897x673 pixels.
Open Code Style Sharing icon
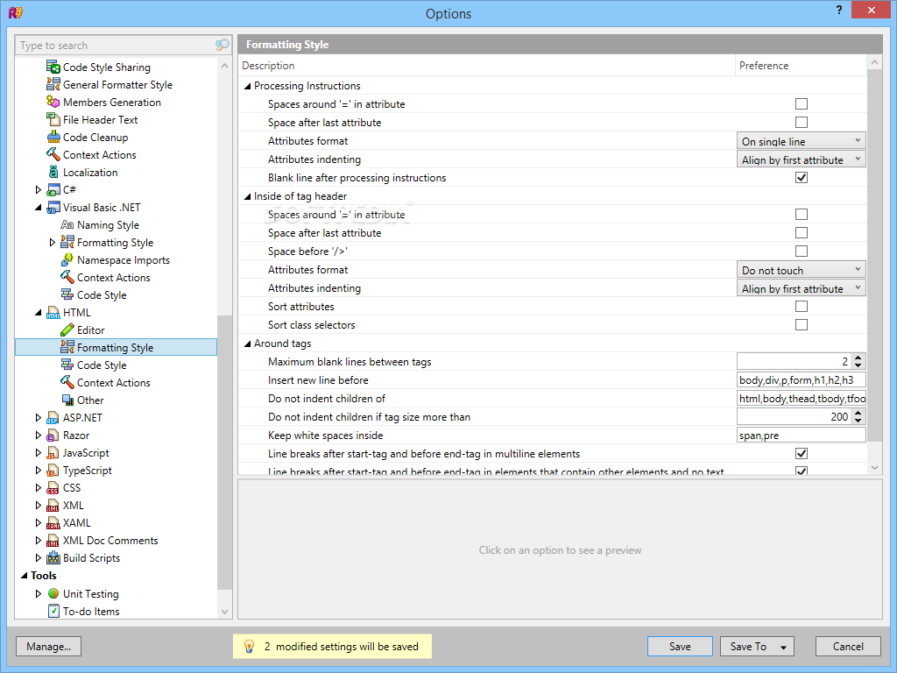pos(53,67)
